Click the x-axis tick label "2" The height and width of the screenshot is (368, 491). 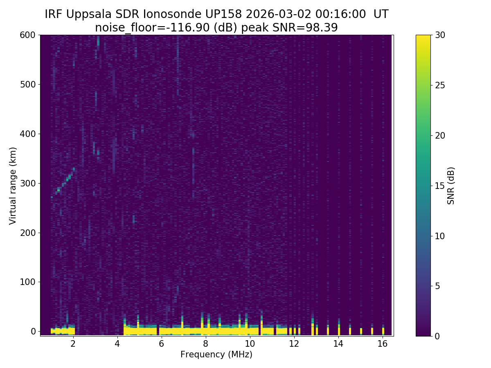pyautogui.click(x=73, y=344)
